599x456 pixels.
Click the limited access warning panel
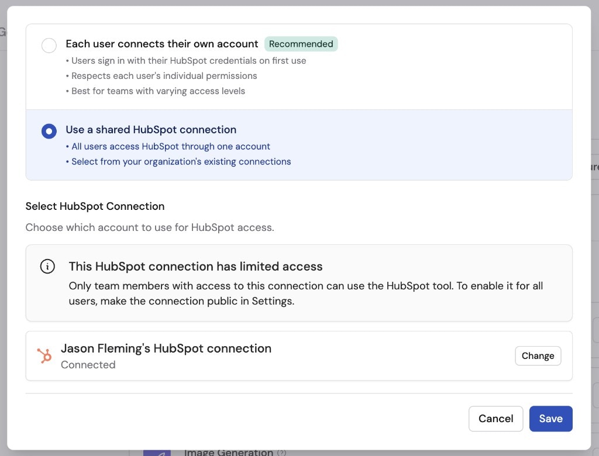coord(299,283)
